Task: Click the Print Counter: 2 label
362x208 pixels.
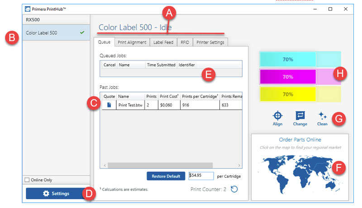Action: pos(208,190)
